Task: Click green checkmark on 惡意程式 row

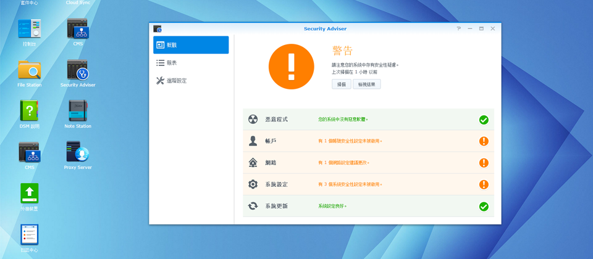Action: (x=484, y=120)
